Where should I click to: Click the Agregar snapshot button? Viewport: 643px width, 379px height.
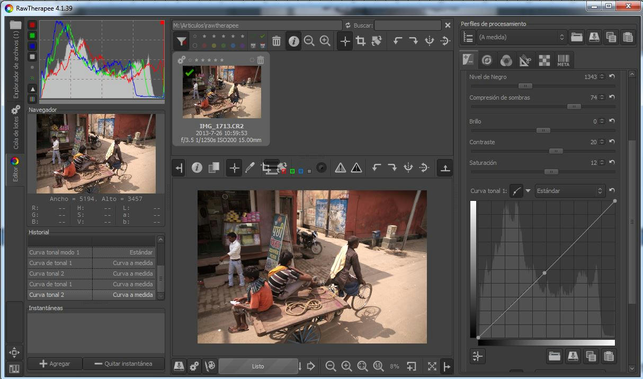(56, 364)
